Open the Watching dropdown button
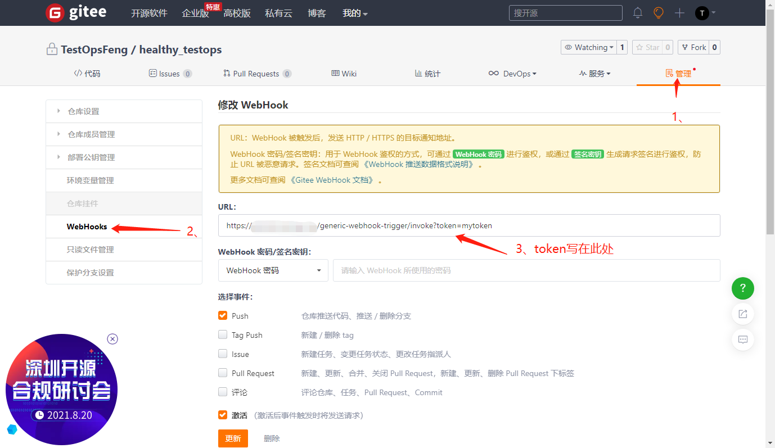The image size is (775, 448). point(589,47)
